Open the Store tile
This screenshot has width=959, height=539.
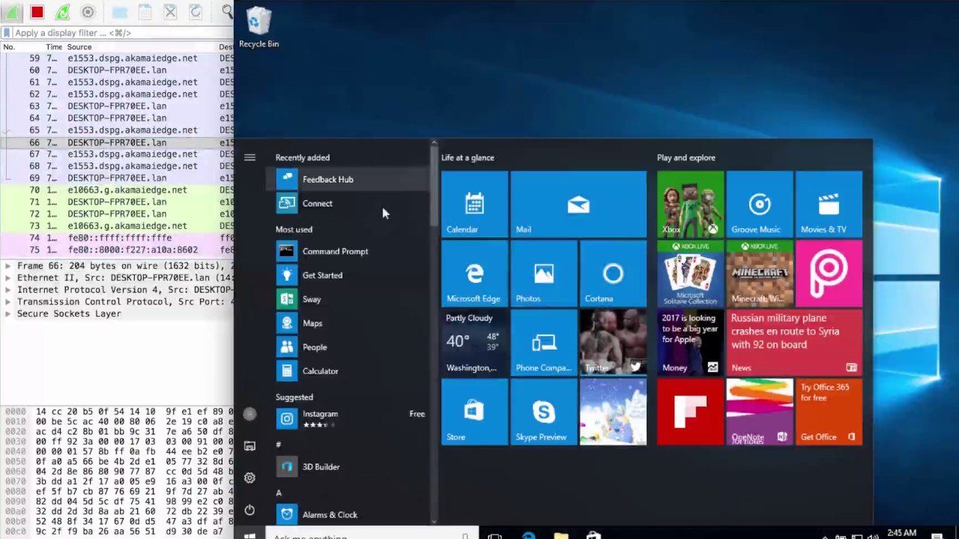[474, 412]
